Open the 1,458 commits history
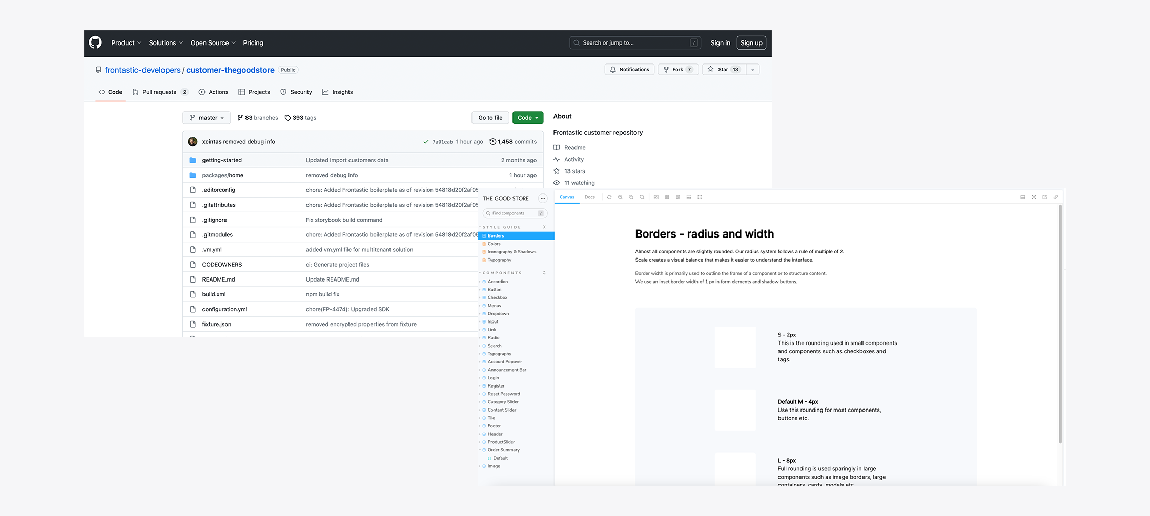The height and width of the screenshot is (516, 1150). click(x=513, y=142)
